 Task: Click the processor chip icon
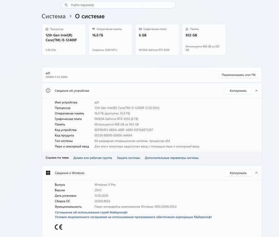tap(47, 29)
